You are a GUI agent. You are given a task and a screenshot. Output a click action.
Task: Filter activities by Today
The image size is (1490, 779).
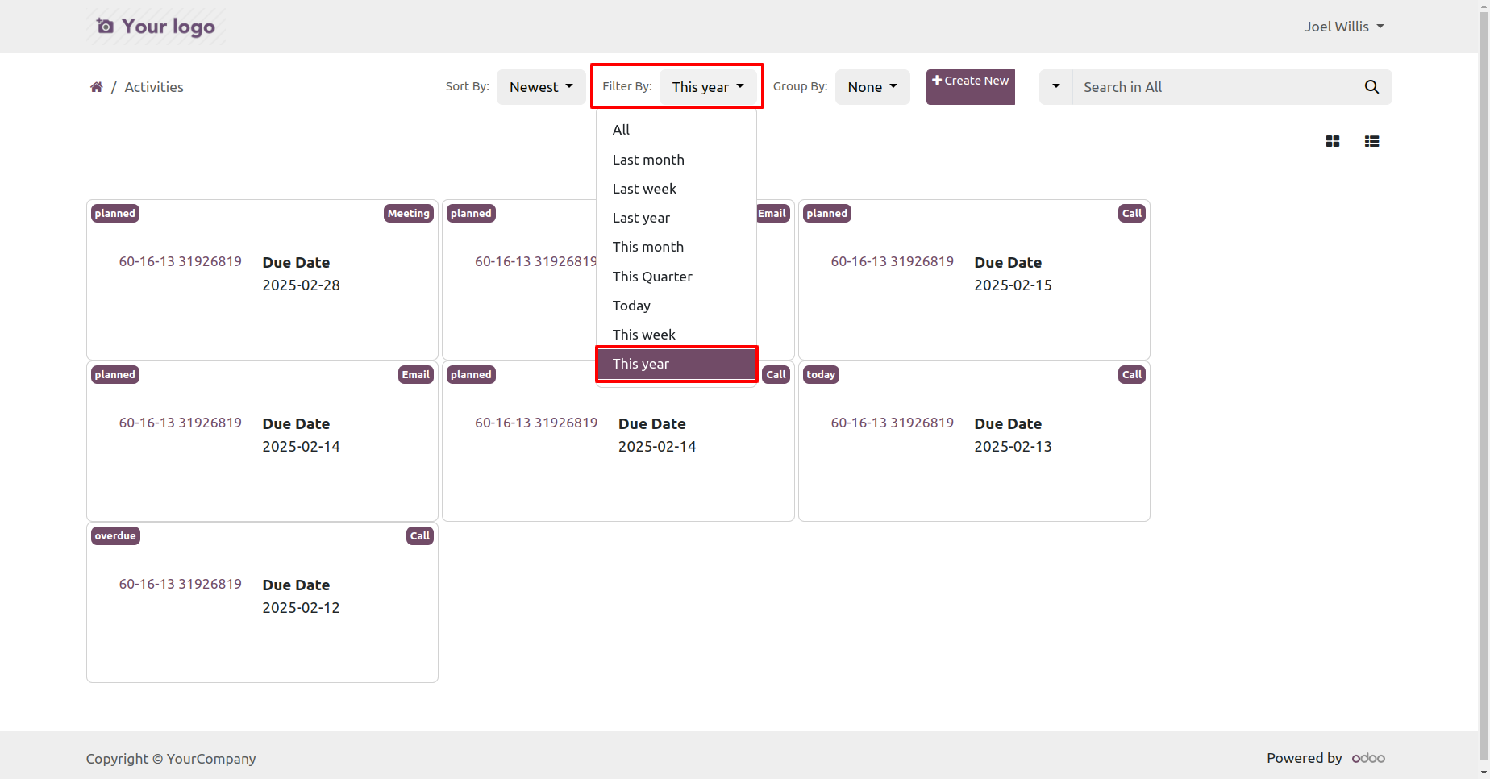pos(676,306)
